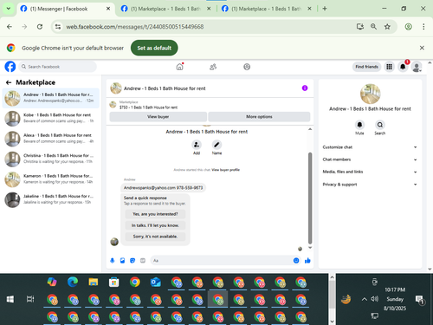Open the Chrome tab search dropdown
433x325 pixels.
9,9
